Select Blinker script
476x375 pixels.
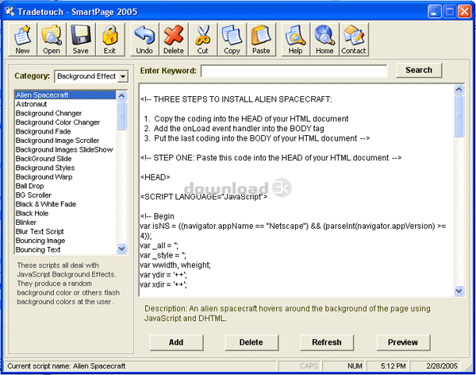pos(65,222)
